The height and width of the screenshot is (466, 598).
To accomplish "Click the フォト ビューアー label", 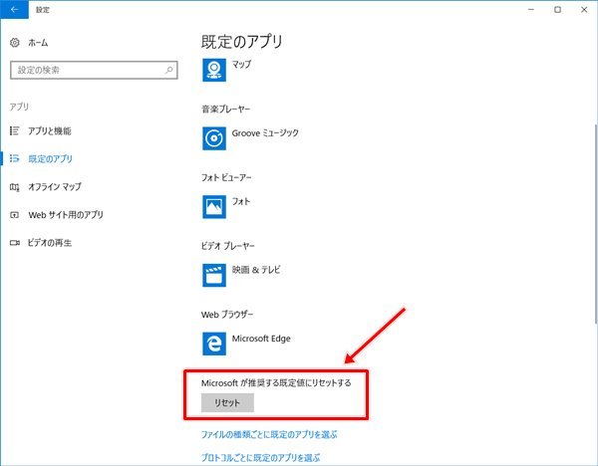I will tap(226, 177).
